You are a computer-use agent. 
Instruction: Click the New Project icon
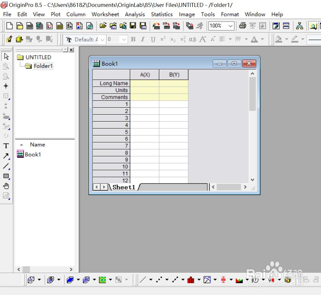[x=10, y=26]
